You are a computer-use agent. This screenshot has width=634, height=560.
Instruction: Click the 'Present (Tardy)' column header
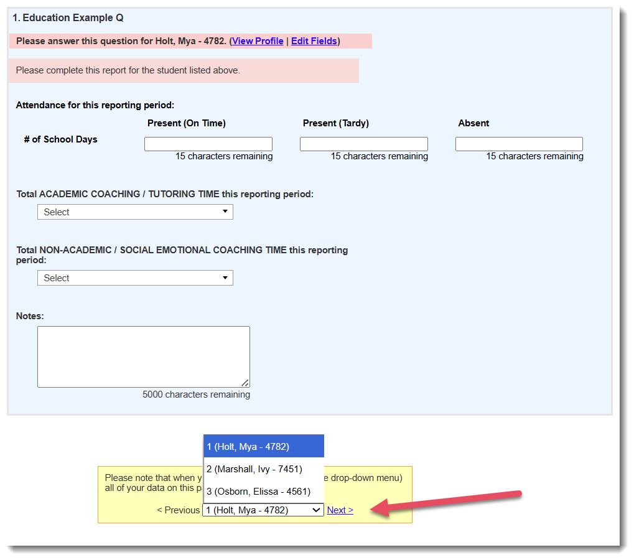335,123
